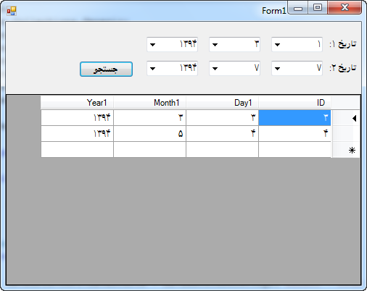Sort by the Year1 column header
This screenshot has width=367, height=291.
coord(77,103)
